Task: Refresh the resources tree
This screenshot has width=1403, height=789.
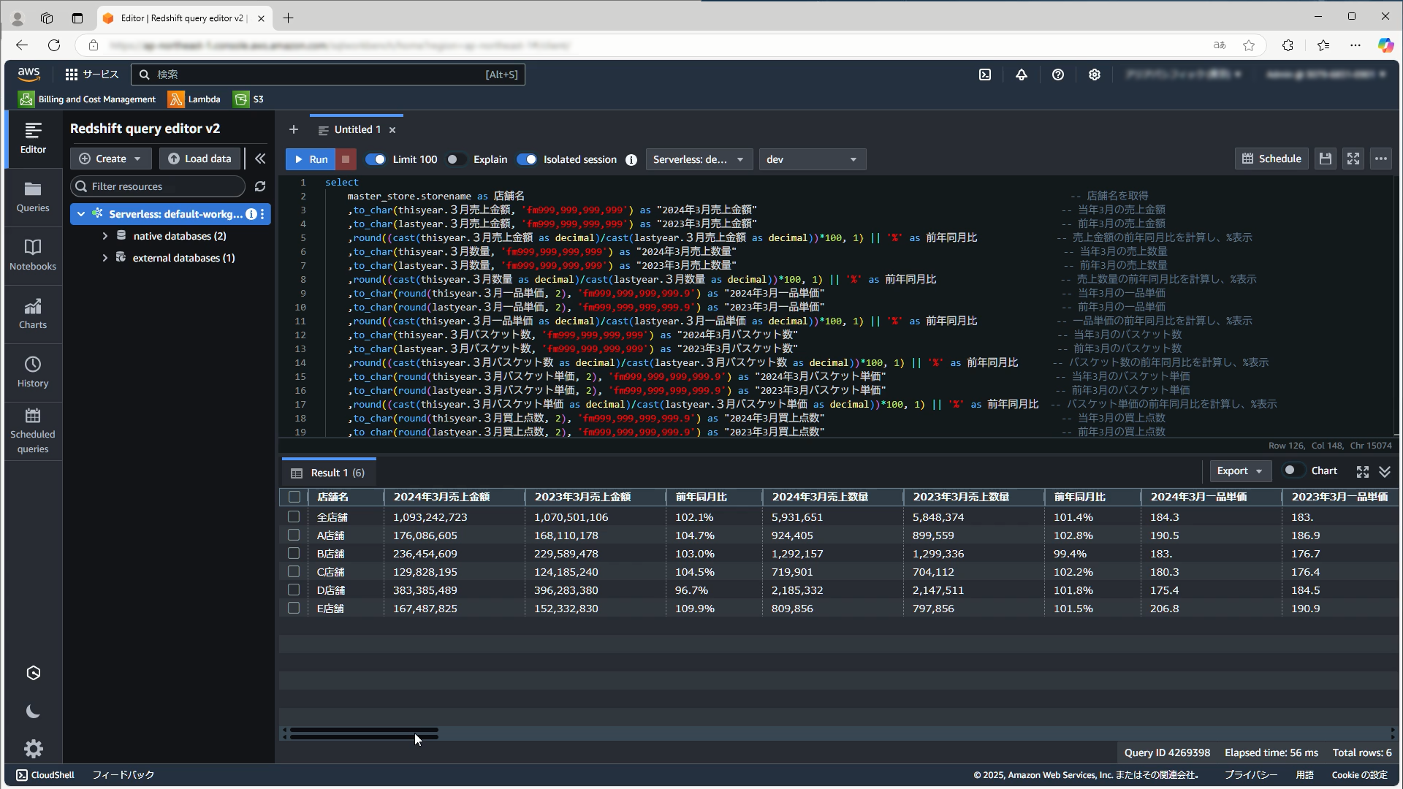Action: (x=260, y=186)
